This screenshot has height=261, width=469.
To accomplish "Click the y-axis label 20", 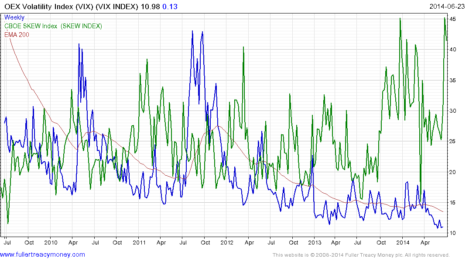I will click(452, 172).
